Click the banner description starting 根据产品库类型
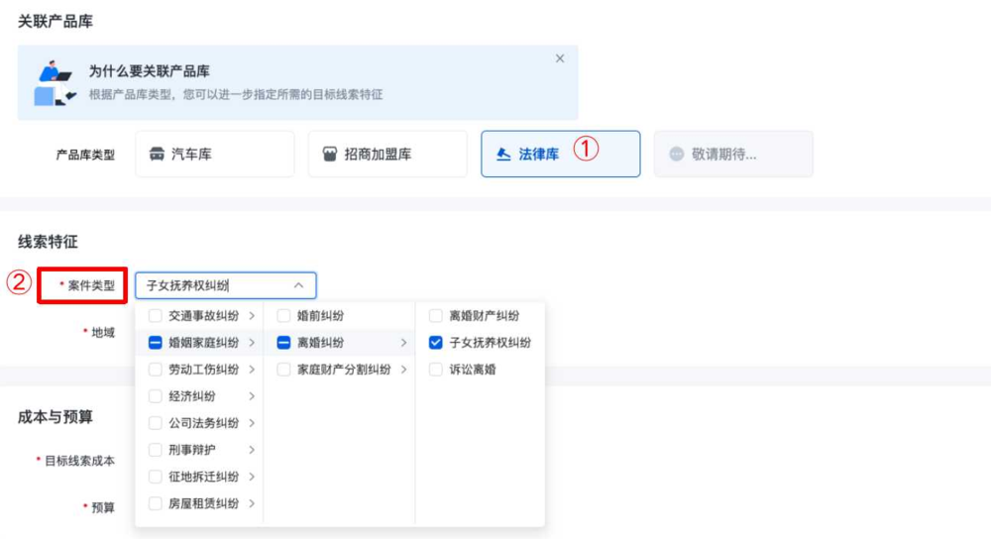Viewport: 991px width, 539px height. (x=236, y=95)
